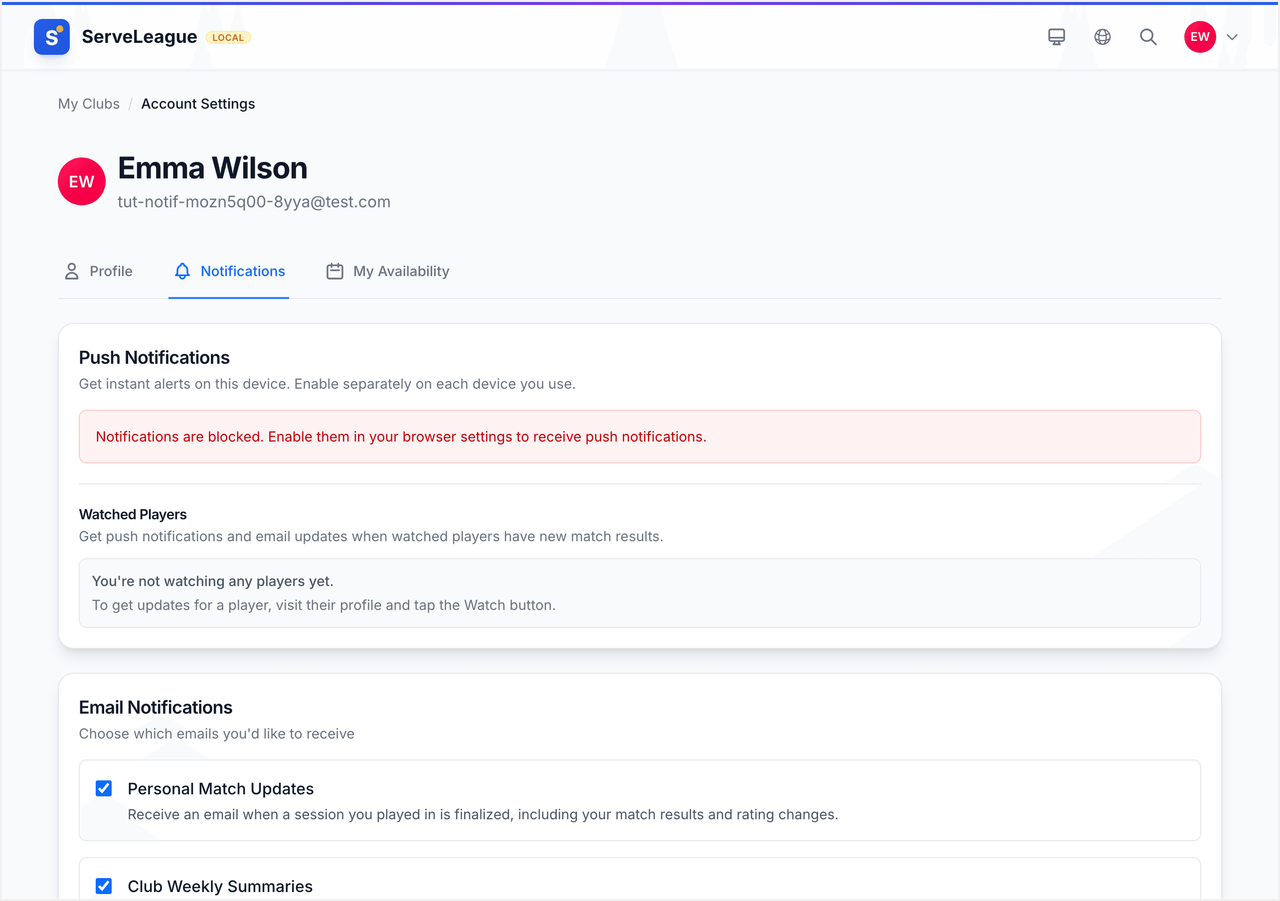Image resolution: width=1280 pixels, height=901 pixels.
Task: Click the bell icon on Notifications tab
Action: pyautogui.click(x=182, y=271)
